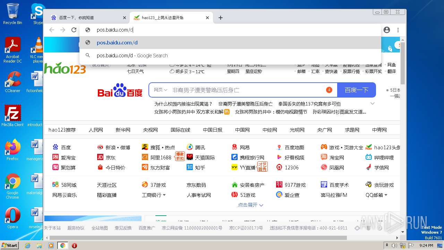Open 央视网 link
The height and width of the screenshot is (250, 444).
tap(151, 130)
